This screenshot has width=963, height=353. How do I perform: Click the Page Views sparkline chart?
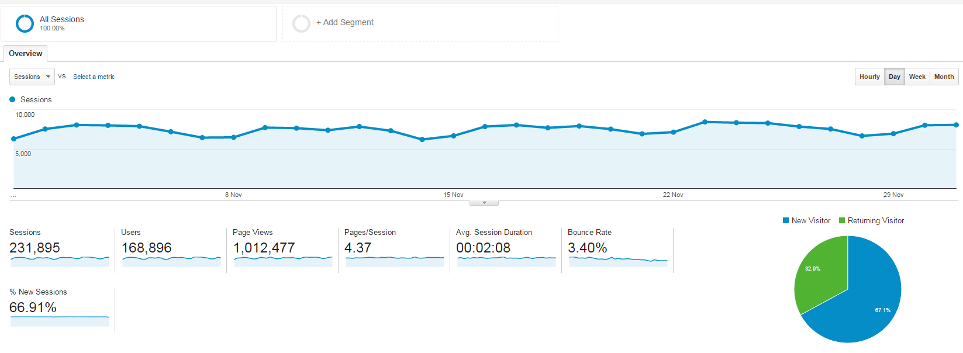(283, 261)
